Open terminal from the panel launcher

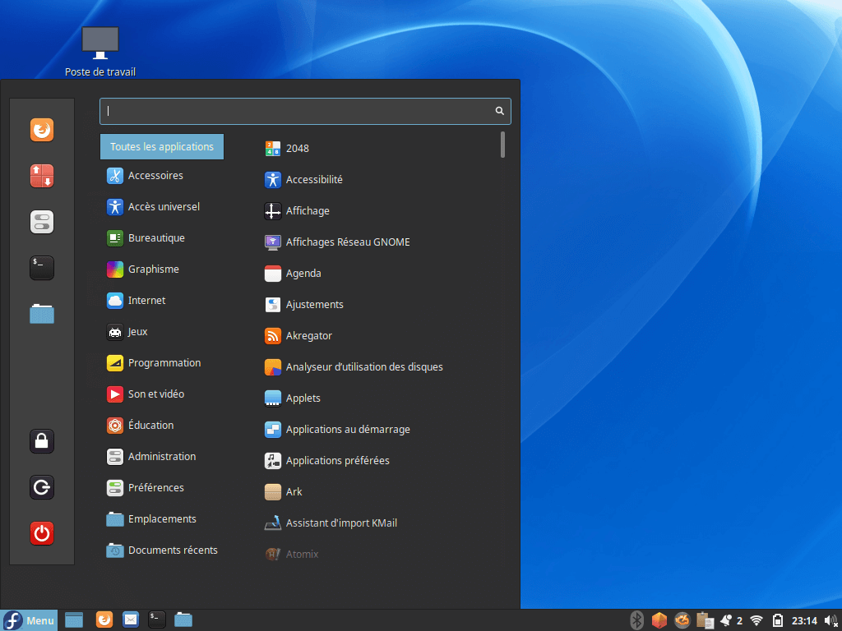coord(157,619)
